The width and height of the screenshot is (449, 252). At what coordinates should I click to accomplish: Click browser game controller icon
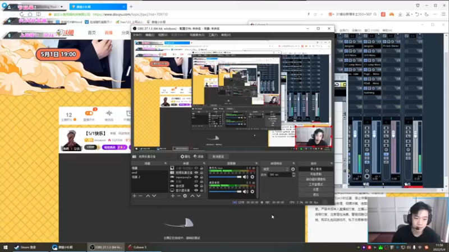pos(391,15)
